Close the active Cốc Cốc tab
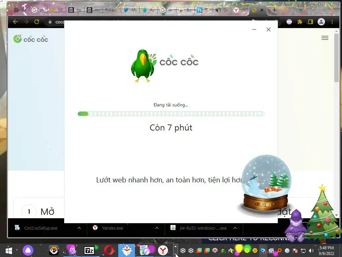The image size is (342, 257). tap(262, 10)
